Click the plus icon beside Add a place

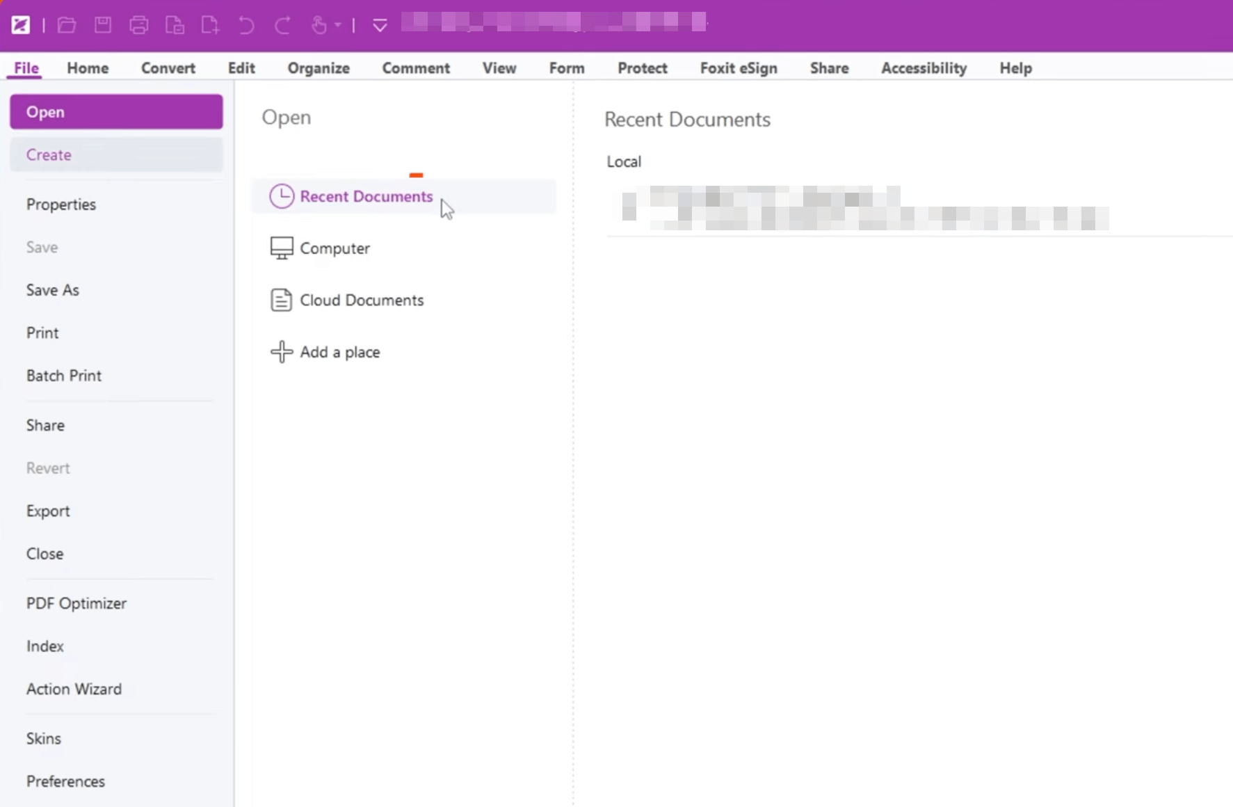(282, 352)
